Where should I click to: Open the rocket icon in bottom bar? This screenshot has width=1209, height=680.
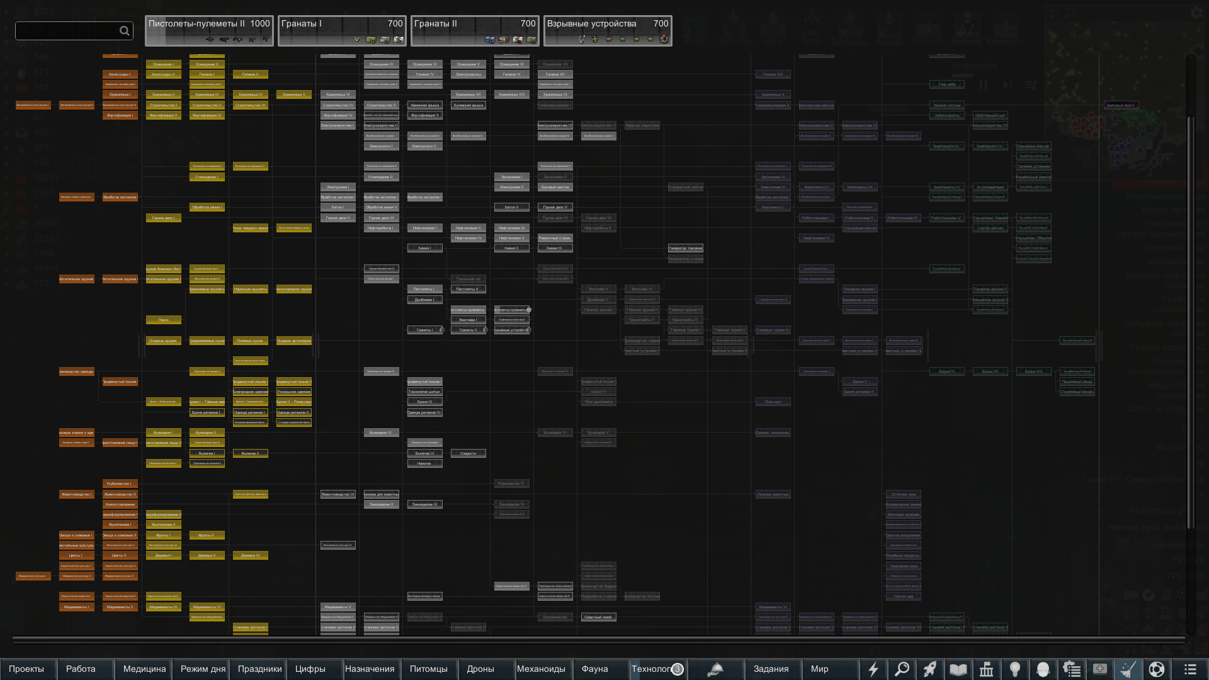point(930,669)
